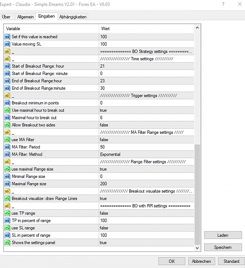Click the scroll down arrow of the inputs list

tap(197, 248)
